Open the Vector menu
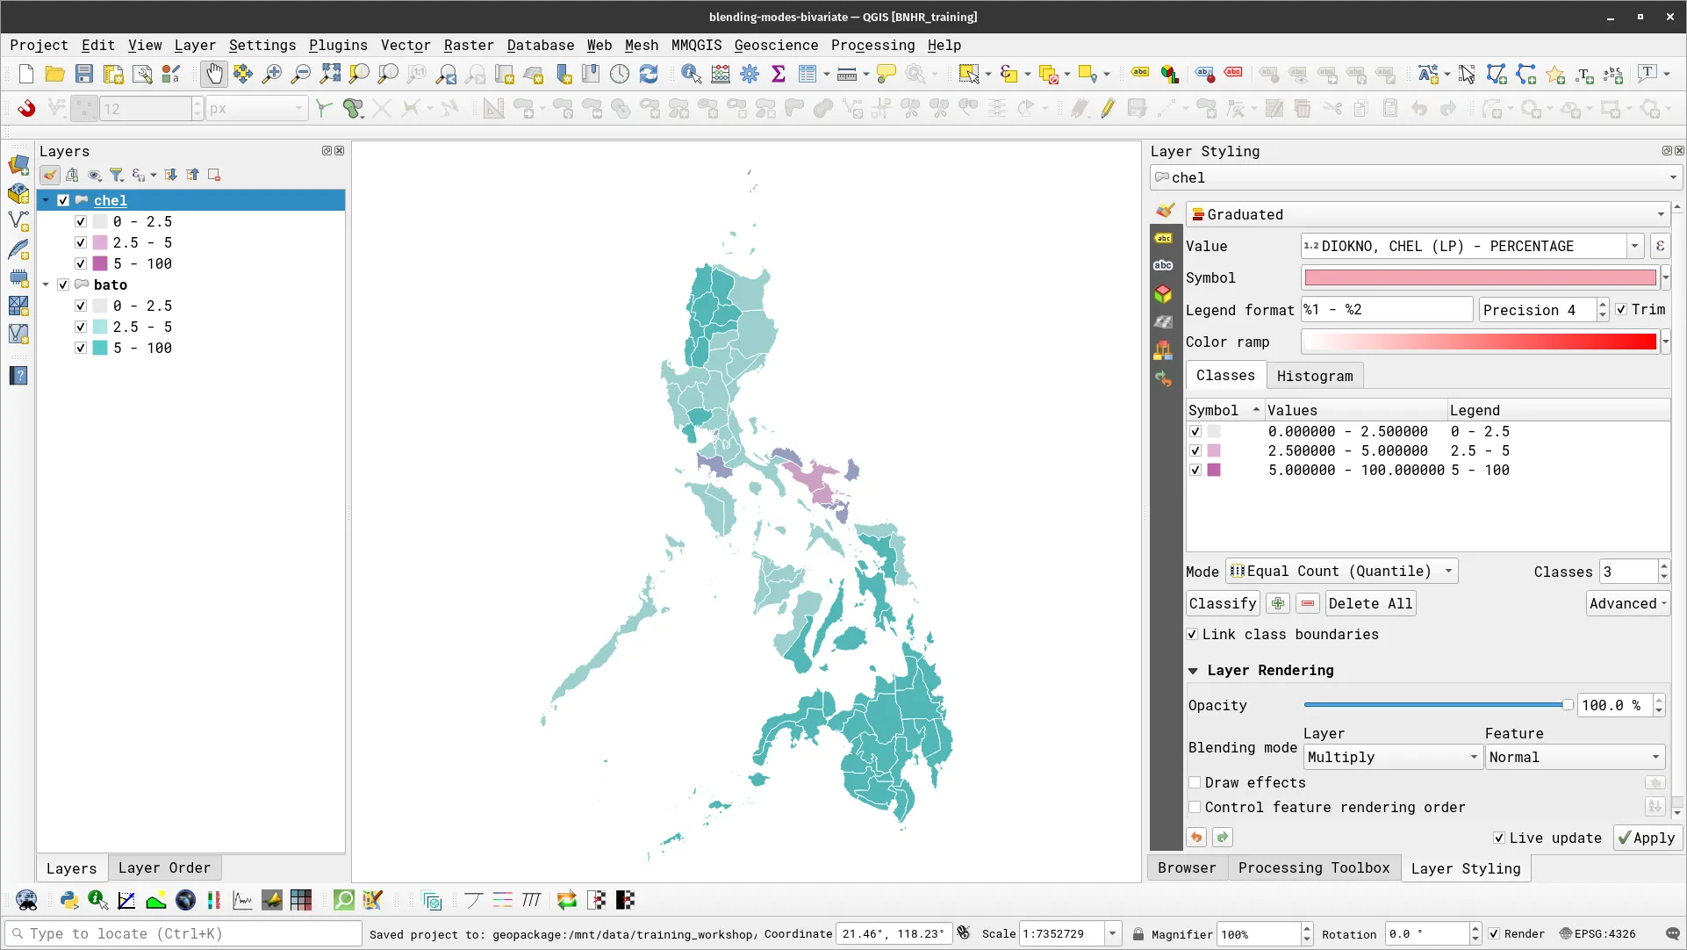 pyautogui.click(x=405, y=45)
